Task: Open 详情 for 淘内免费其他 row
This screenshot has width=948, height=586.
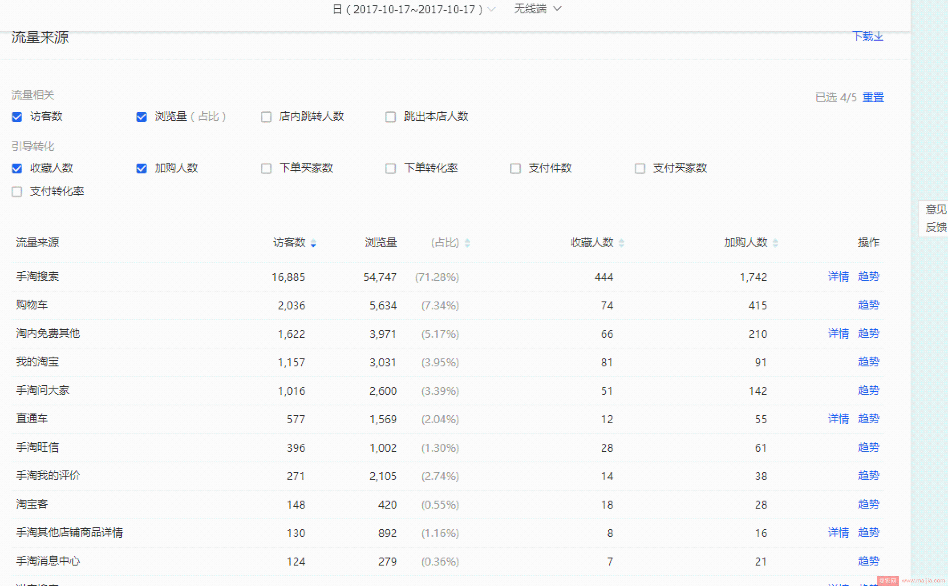Action: pyautogui.click(x=839, y=333)
